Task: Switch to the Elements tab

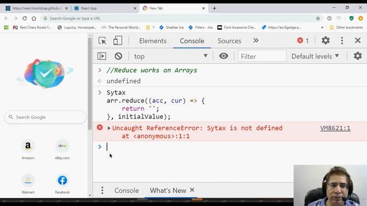Action: click(x=153, y=41)
